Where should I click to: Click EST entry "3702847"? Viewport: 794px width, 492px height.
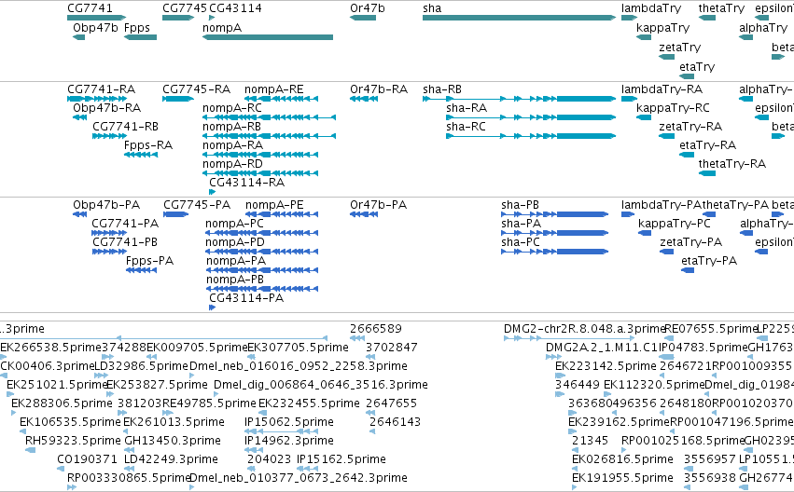(x=392, y=348)
